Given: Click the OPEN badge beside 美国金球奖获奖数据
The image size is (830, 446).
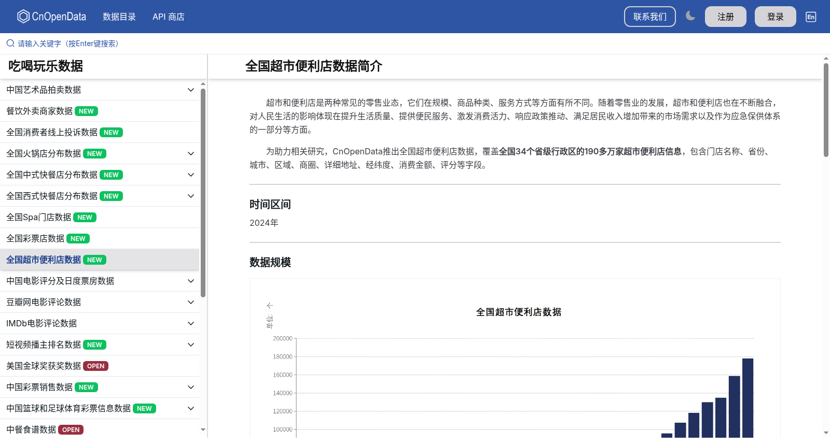Looking at the screenshot, I should 95,366.
